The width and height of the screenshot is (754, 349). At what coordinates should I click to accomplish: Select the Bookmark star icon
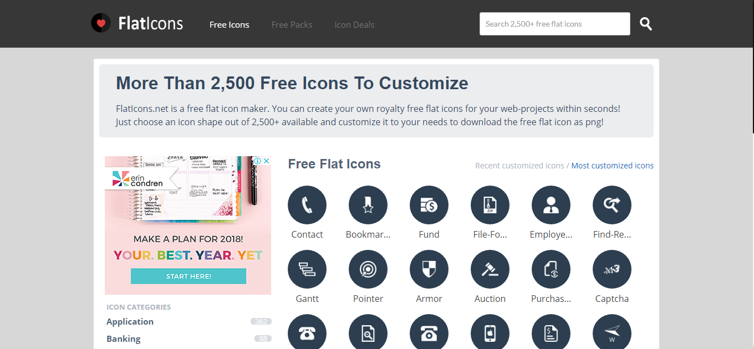(368, 206)
